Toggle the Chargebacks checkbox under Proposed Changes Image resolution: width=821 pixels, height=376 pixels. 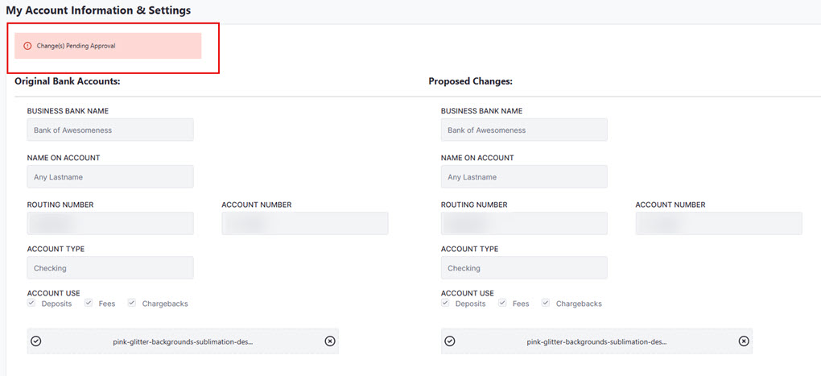tap(546, 304)
